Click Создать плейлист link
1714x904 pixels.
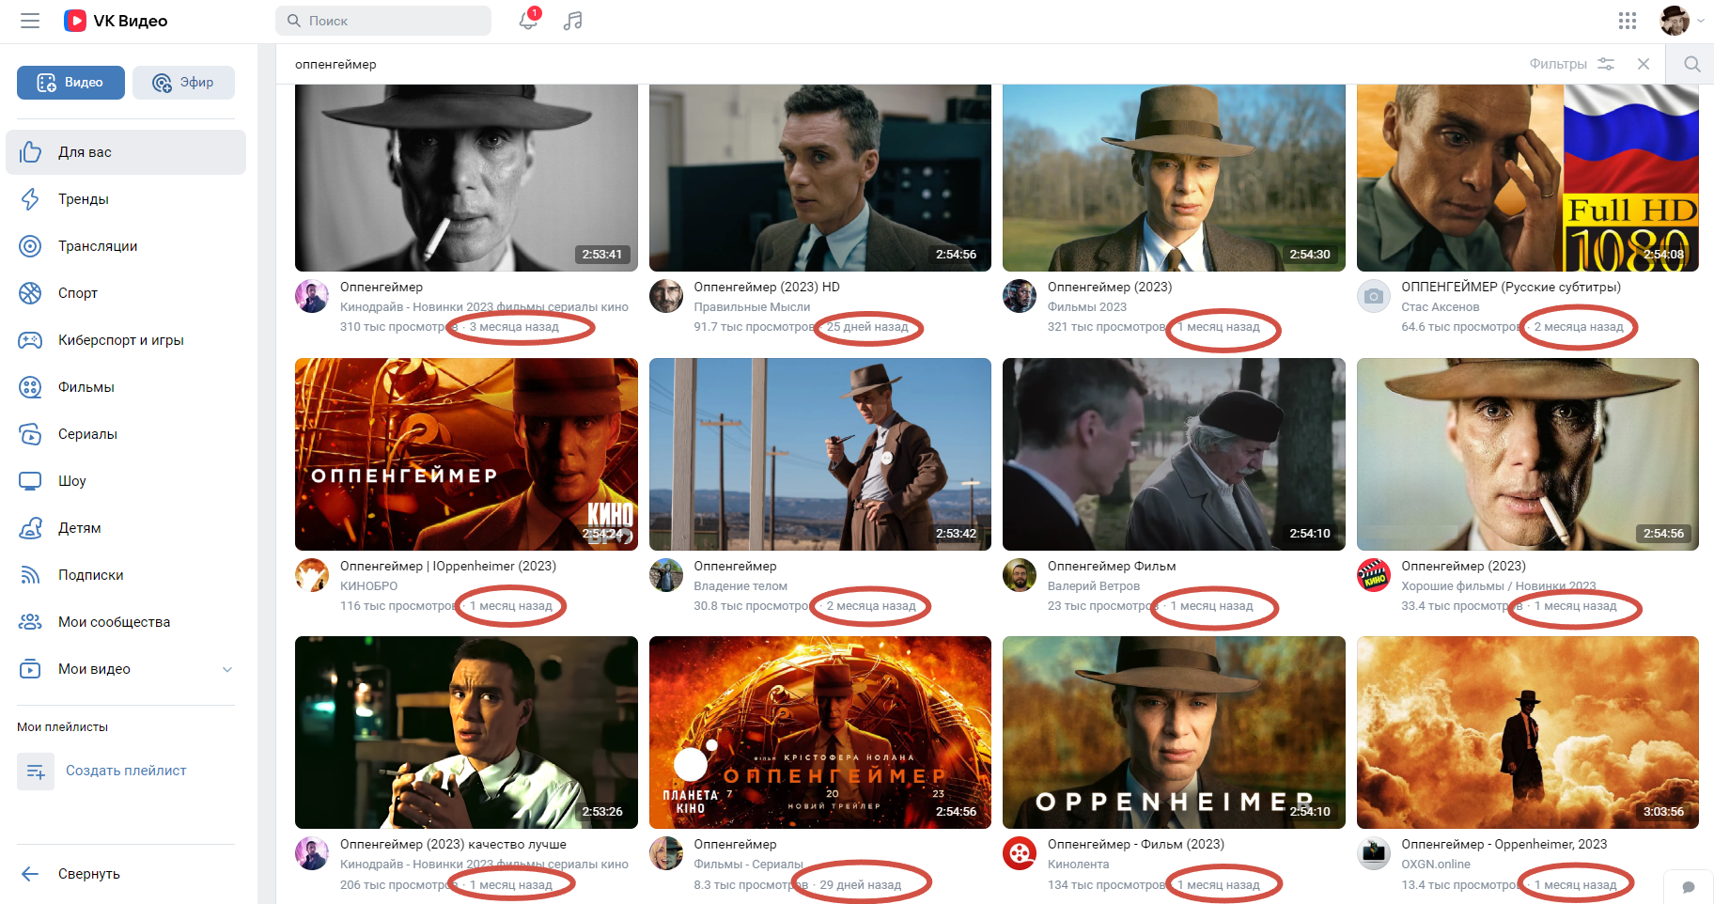tap(126, 771)
